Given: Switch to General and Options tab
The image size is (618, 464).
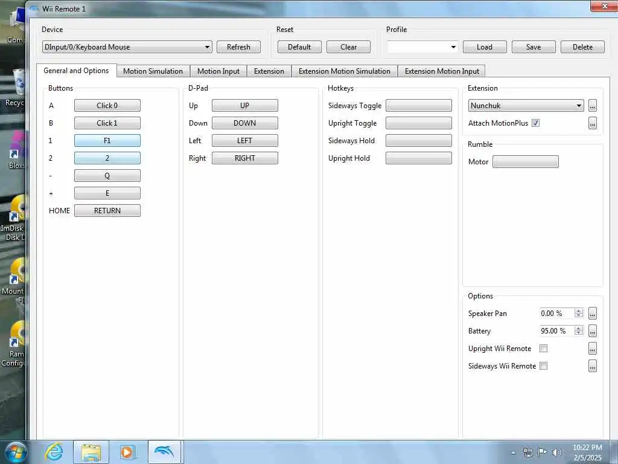Looking at the screenshot, I should click(x=76, y=71).
